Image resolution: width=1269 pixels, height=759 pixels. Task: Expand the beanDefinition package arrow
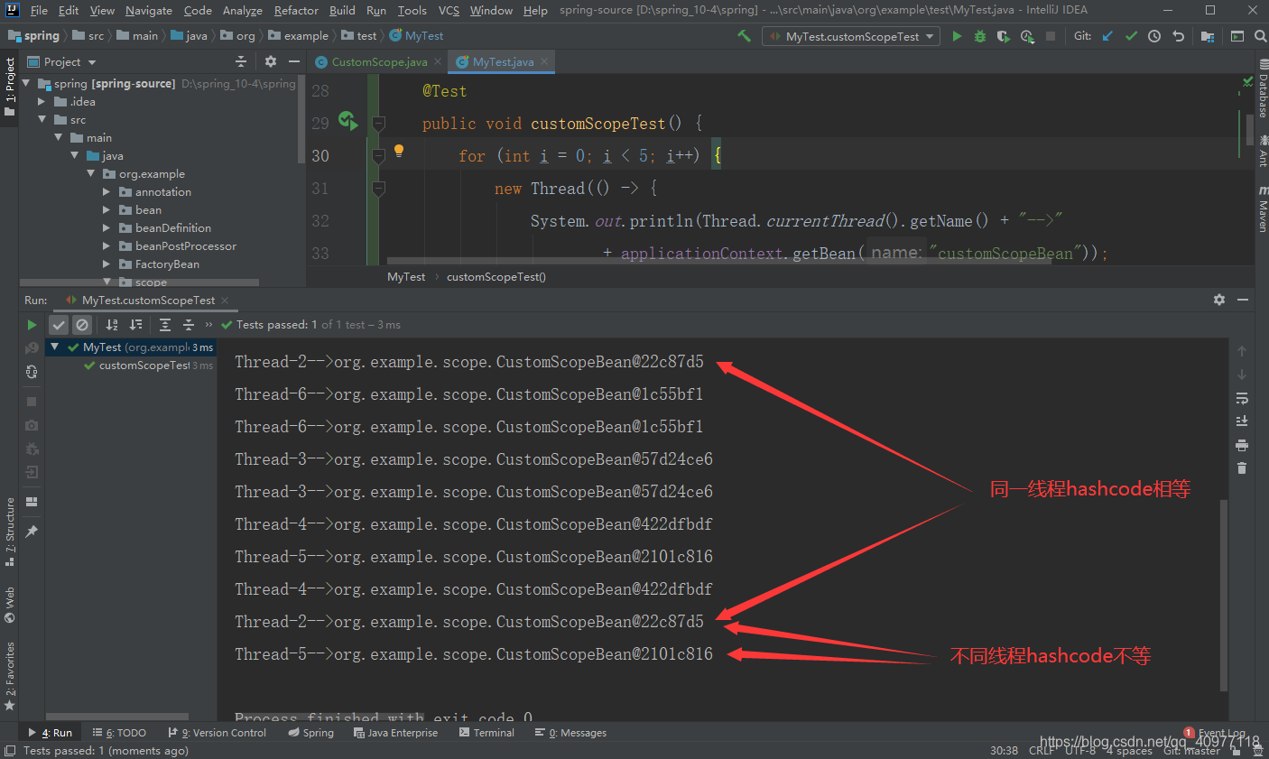[107, 227]
